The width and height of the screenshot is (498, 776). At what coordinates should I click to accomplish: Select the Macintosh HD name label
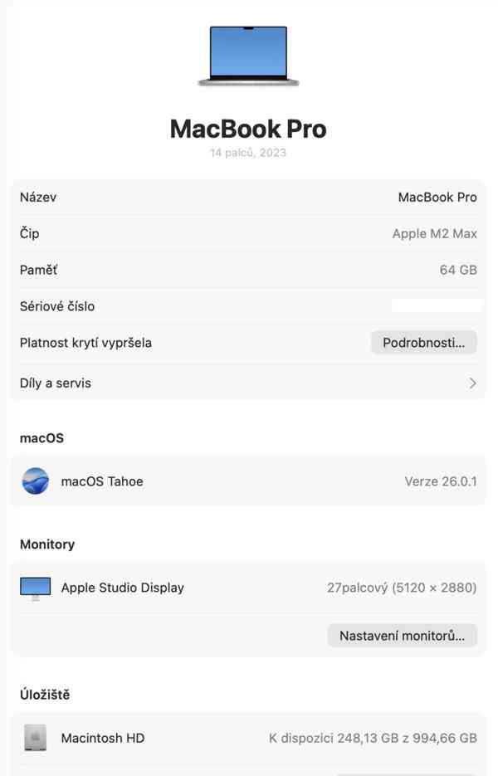[104, 738]
